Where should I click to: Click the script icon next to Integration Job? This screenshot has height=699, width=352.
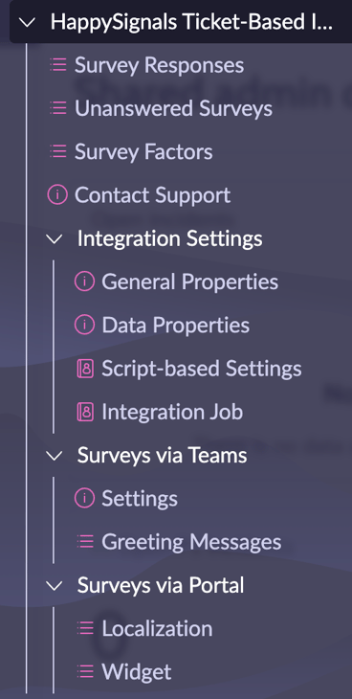point(85,412)
